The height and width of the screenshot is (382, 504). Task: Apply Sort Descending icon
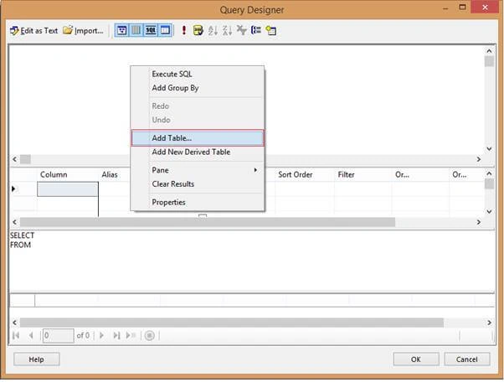coord(227,30)
